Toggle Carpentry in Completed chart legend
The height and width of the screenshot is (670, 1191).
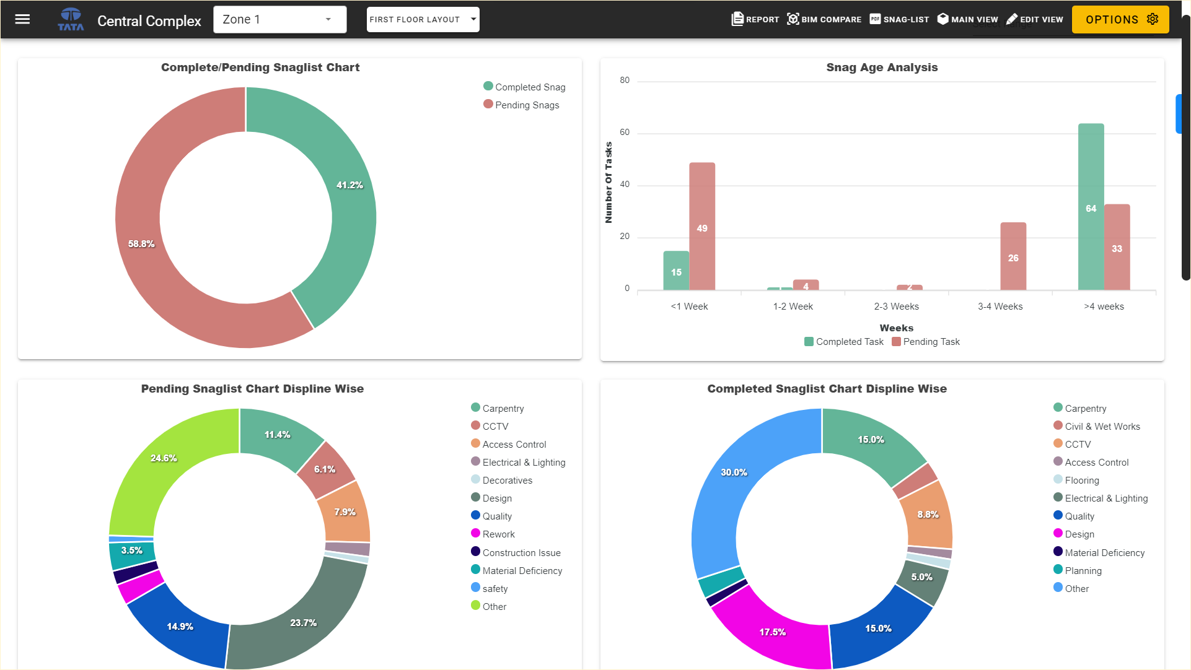[1079, 408]
